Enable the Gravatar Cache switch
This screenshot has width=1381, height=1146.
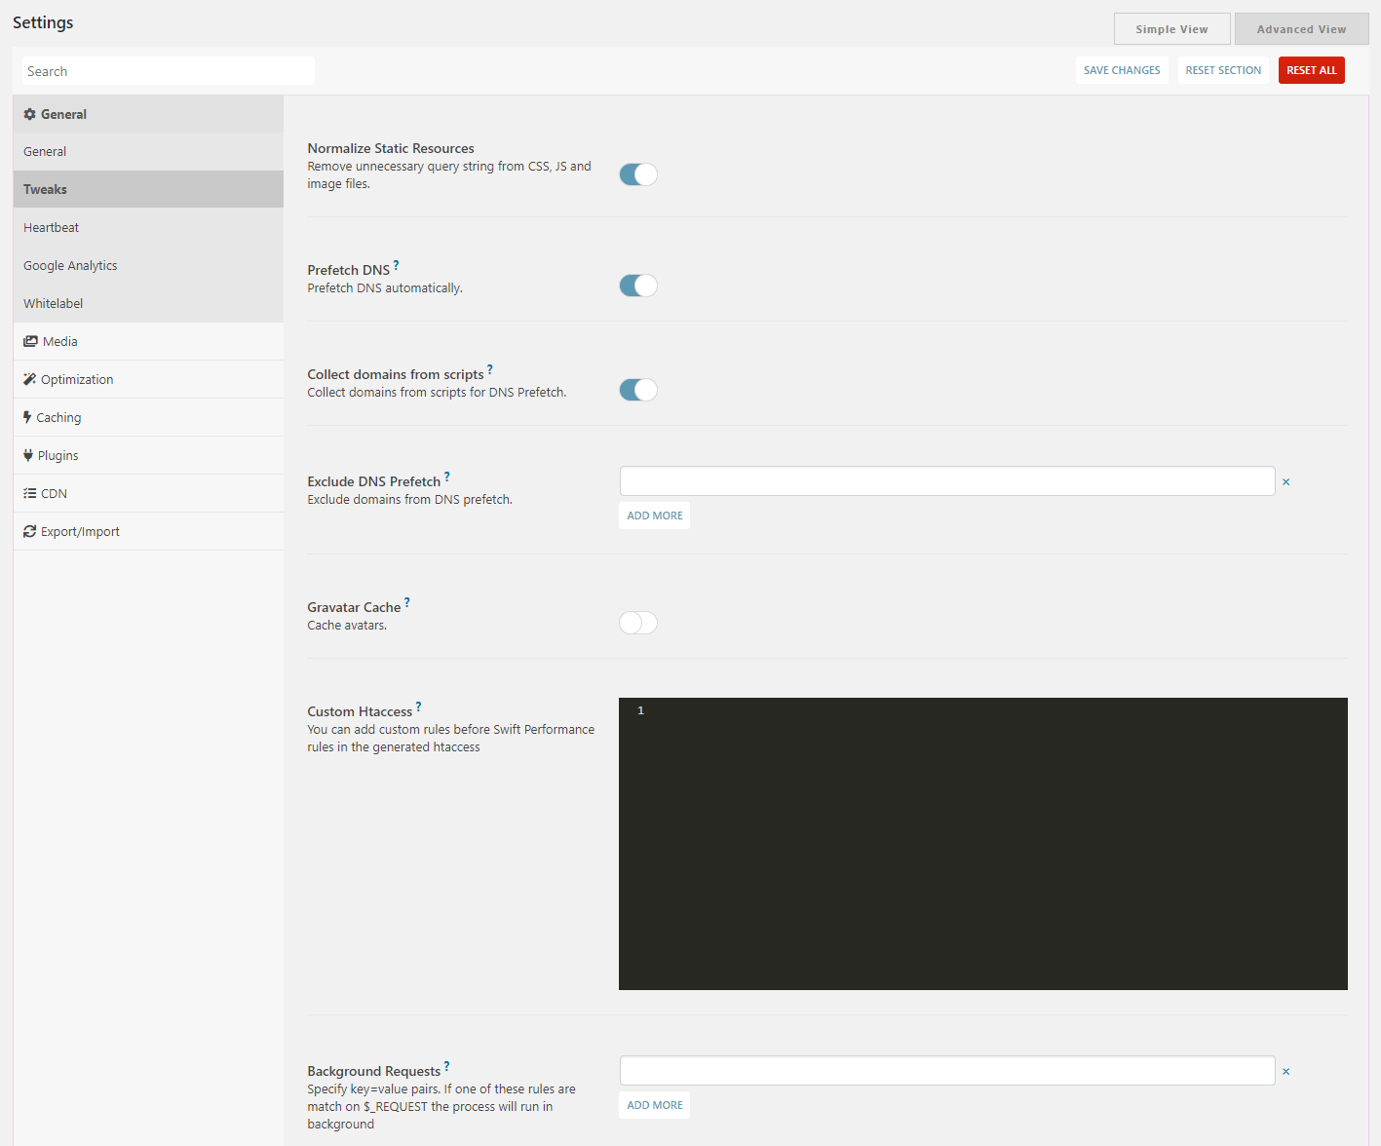pos(638,623)
